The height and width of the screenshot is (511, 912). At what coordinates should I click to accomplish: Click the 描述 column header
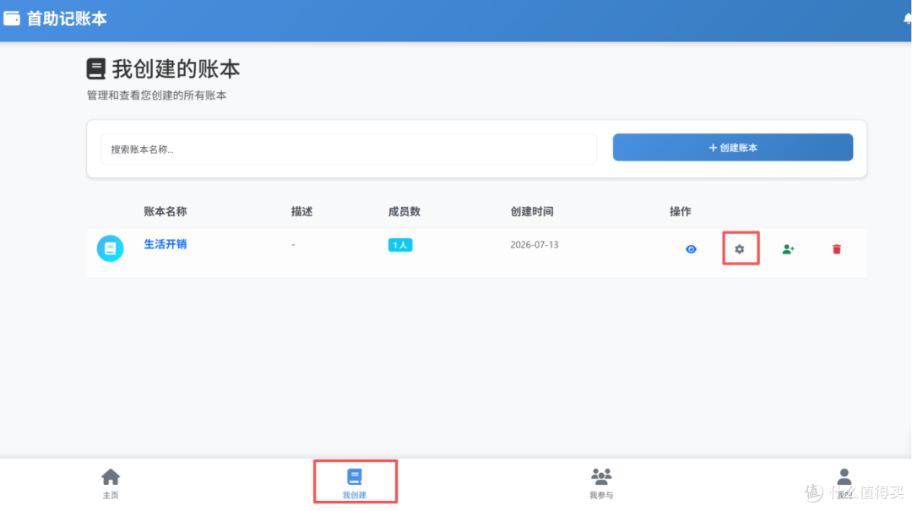301,211
